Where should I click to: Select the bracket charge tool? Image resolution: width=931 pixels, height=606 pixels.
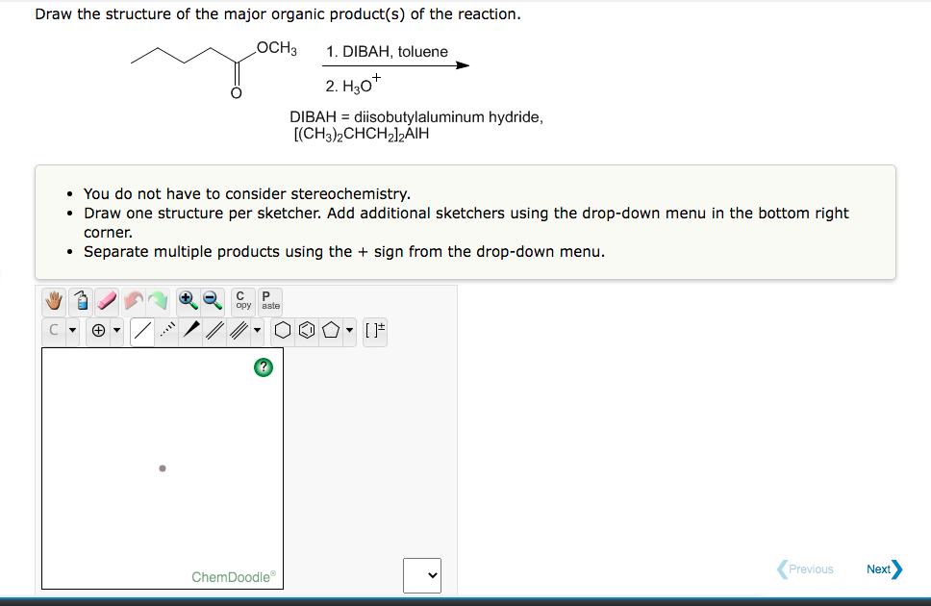(375, 330)
